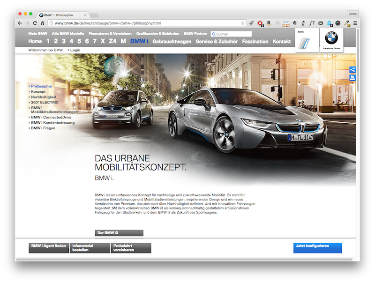This screenshot has width=375, height=283.
Task: Open the Gebrauchtwagen menu
Action: point(172,42)
